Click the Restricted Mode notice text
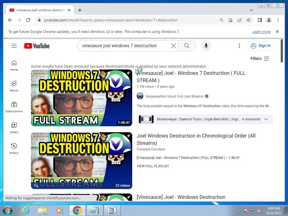288x216 pixels. point(119,66)
